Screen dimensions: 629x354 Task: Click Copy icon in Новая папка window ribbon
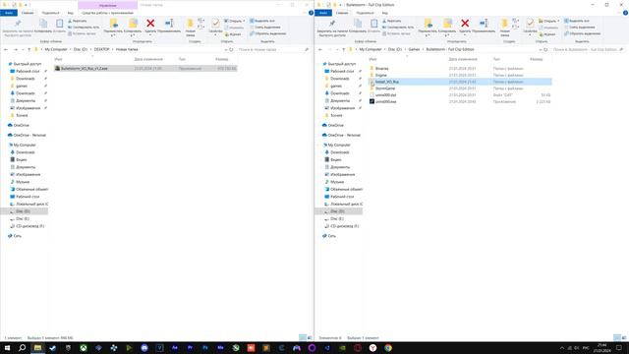click(43, 24)
